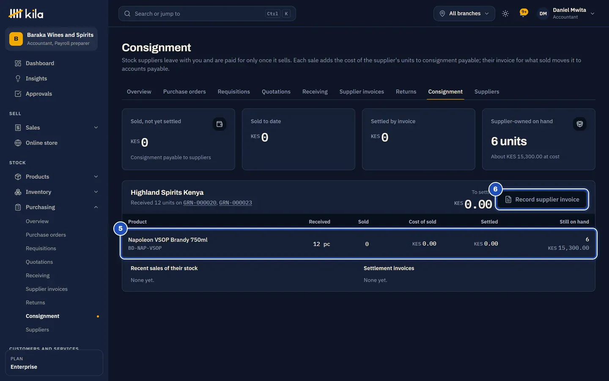This screenshot has height=381, width=609.
Task: Open Purchase orders in the sidebar
Action: [46, 235]
